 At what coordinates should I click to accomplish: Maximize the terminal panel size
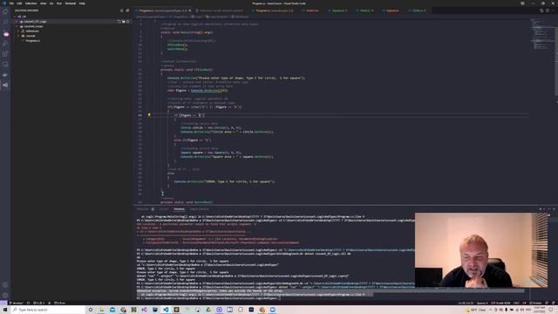pos(549,209)
